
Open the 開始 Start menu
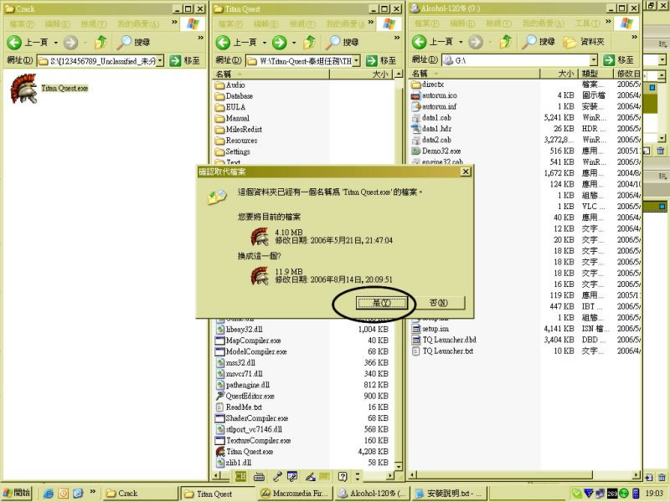point(17,493)
